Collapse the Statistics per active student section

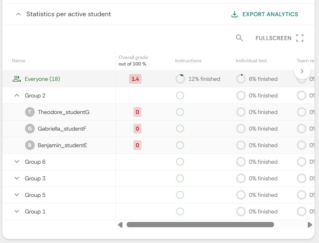[18, 14]
